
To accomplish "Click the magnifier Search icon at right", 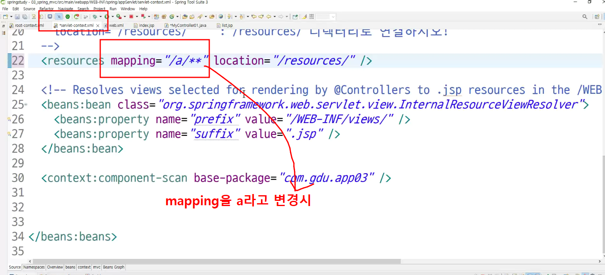I will coord(585,16).
